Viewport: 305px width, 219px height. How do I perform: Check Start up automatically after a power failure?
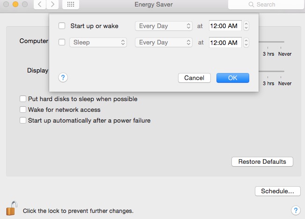tap(22, 120)
